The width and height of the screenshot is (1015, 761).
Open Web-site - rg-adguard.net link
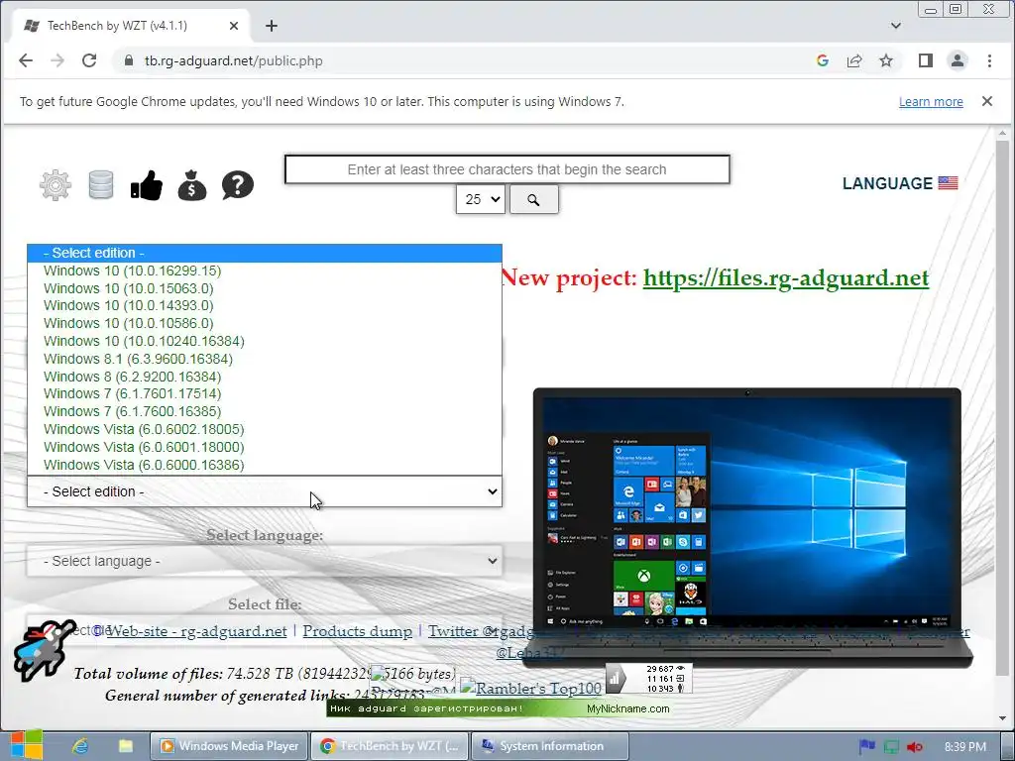pos(196,631)
